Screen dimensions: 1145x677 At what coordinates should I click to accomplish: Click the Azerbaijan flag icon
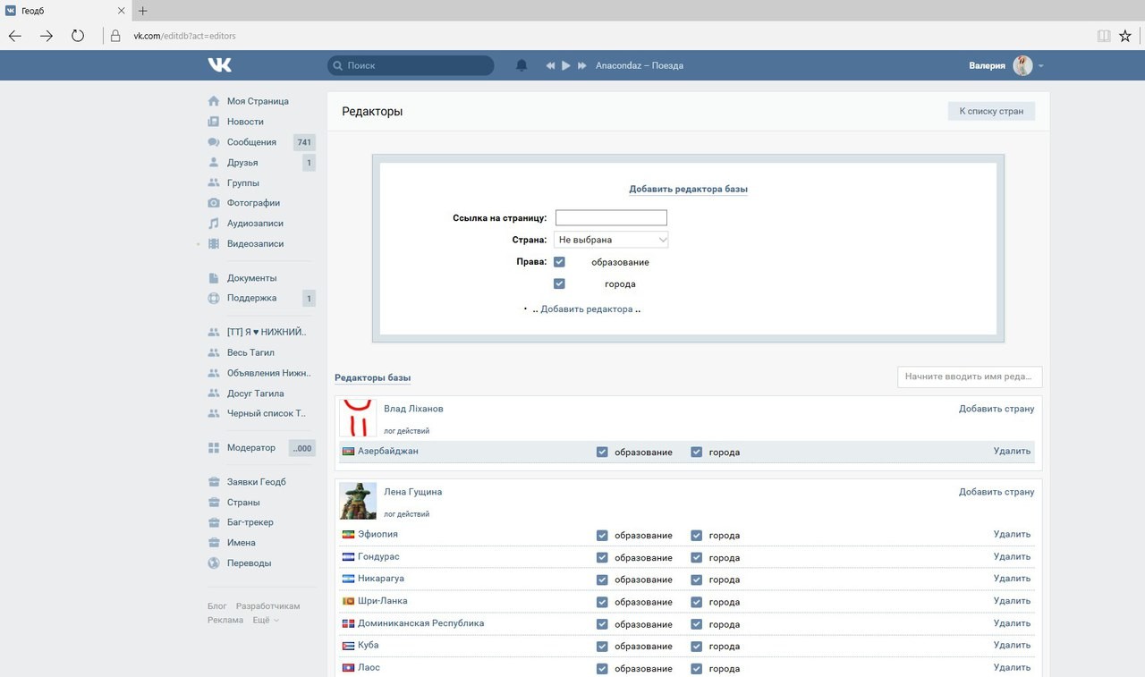tap(348, 452)
